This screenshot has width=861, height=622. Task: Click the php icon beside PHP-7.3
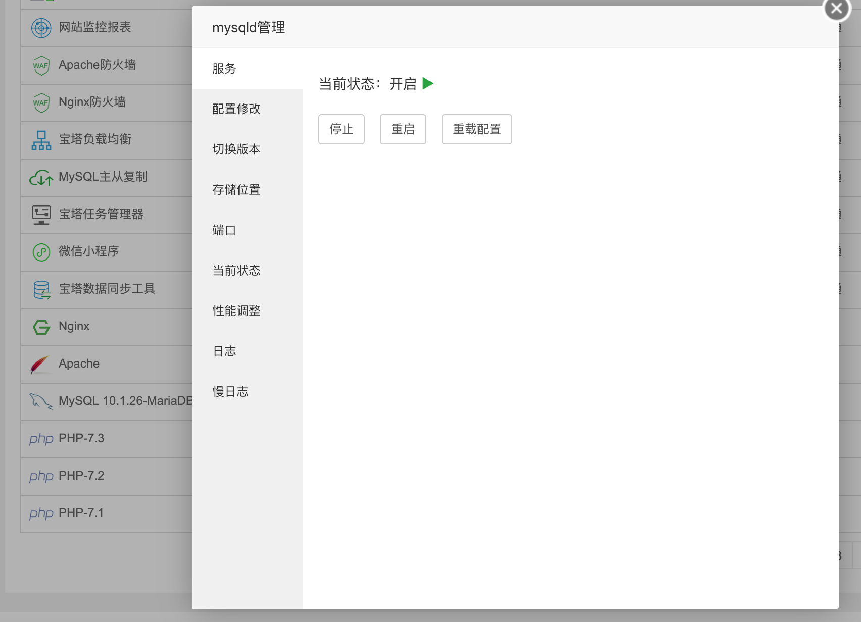point(41,439)
